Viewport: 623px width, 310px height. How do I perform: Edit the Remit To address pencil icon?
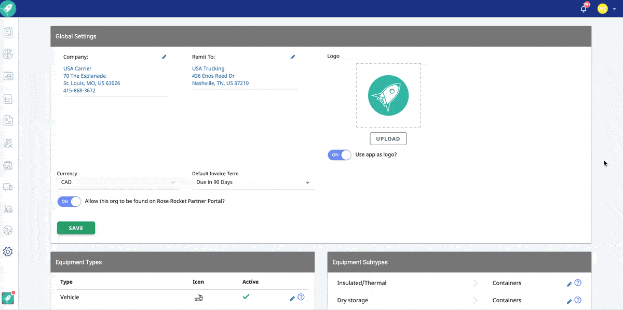click(x=292, y=57)
